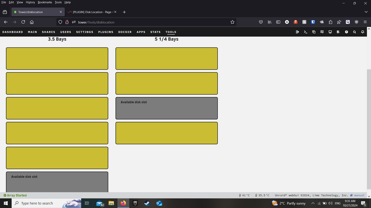Click the Unraid help question mark icon
Image resolution: width=371 pixels, height=208 pixels.
click(x=347, y=32)
